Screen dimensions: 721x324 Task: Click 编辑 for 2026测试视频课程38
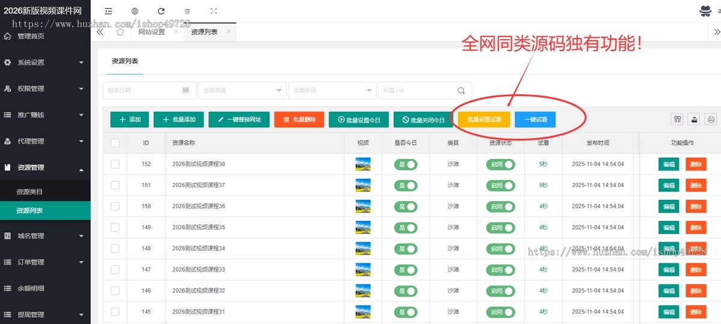coord(669,164)
